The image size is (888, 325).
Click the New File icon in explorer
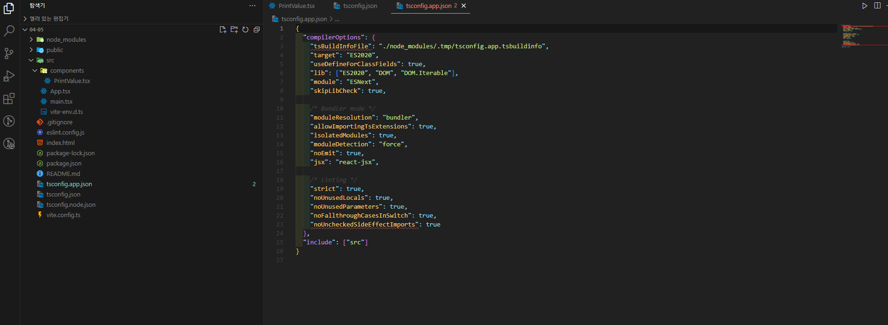tap(223, 30)
